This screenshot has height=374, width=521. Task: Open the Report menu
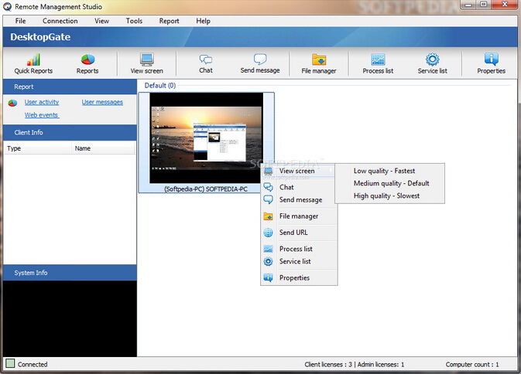(169, 21)
